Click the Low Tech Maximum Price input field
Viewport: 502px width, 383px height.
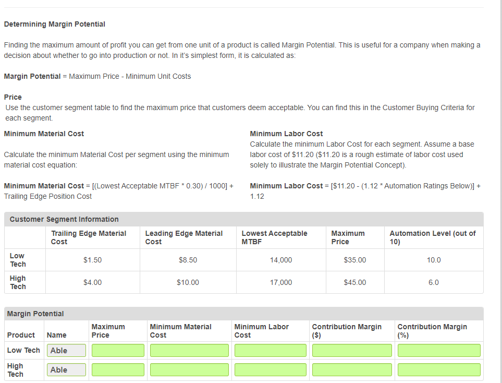tap(117, 350)
